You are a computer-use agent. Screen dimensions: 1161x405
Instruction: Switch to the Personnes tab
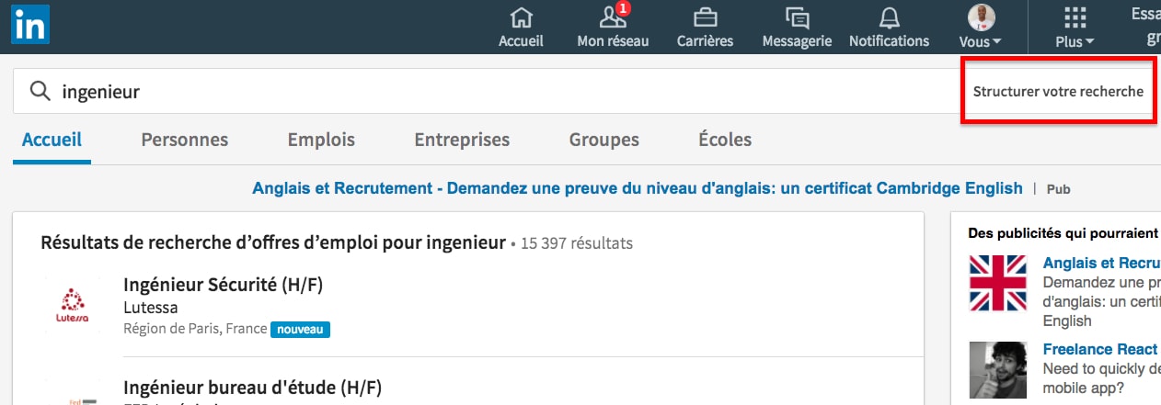pyautogui.click(x=184, y=140)
